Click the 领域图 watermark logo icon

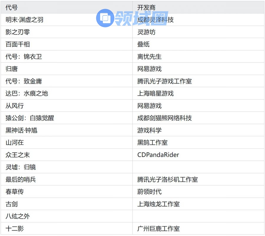tap(105, 18)
